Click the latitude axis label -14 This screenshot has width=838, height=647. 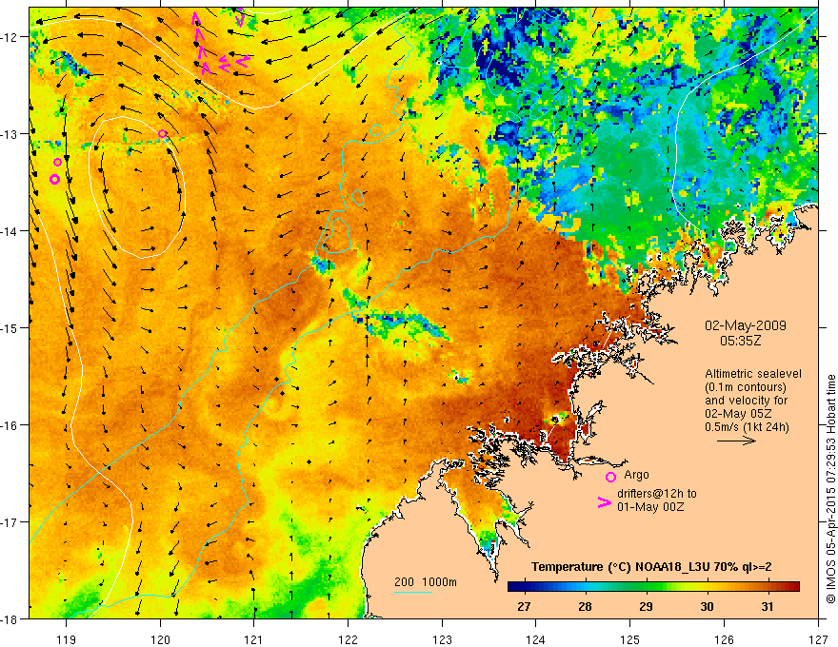click(10, 231)
